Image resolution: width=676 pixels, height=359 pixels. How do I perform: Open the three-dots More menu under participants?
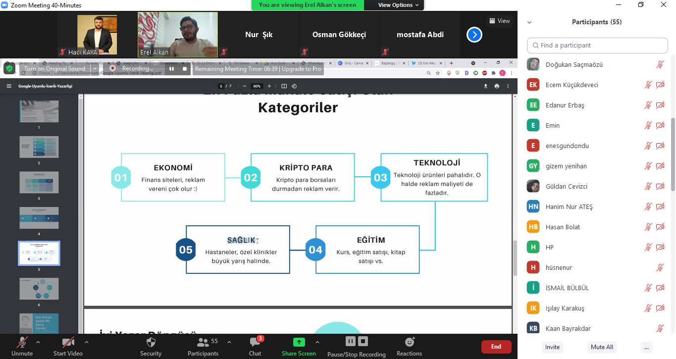point(646,347)
